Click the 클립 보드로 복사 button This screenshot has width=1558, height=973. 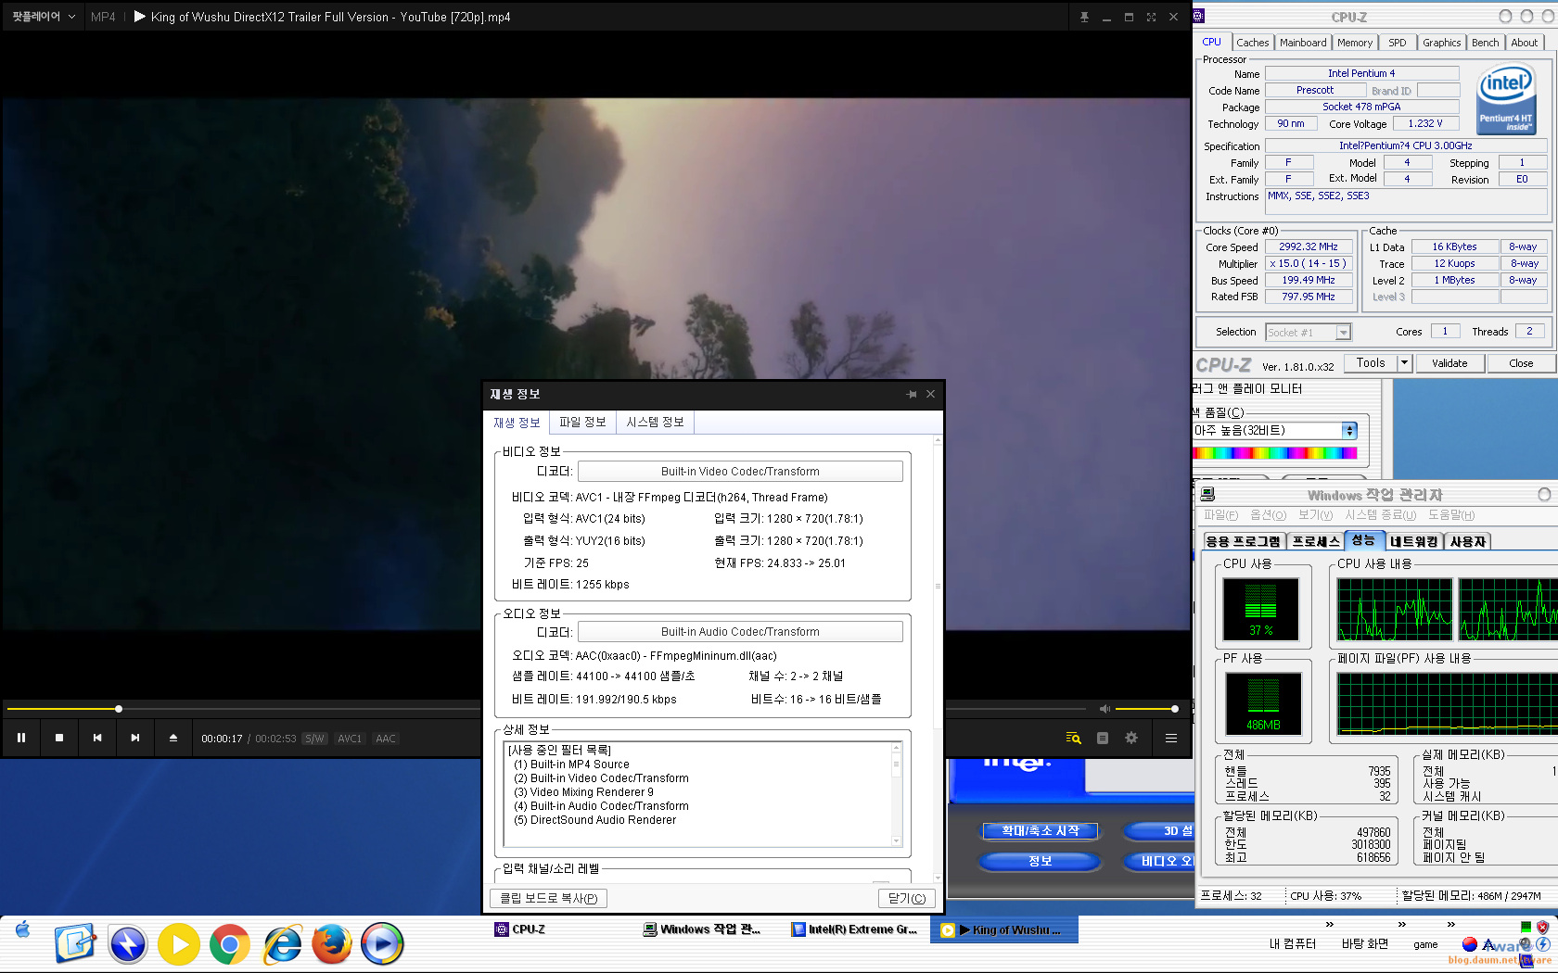pyautogui.click(x=549, y=898)
